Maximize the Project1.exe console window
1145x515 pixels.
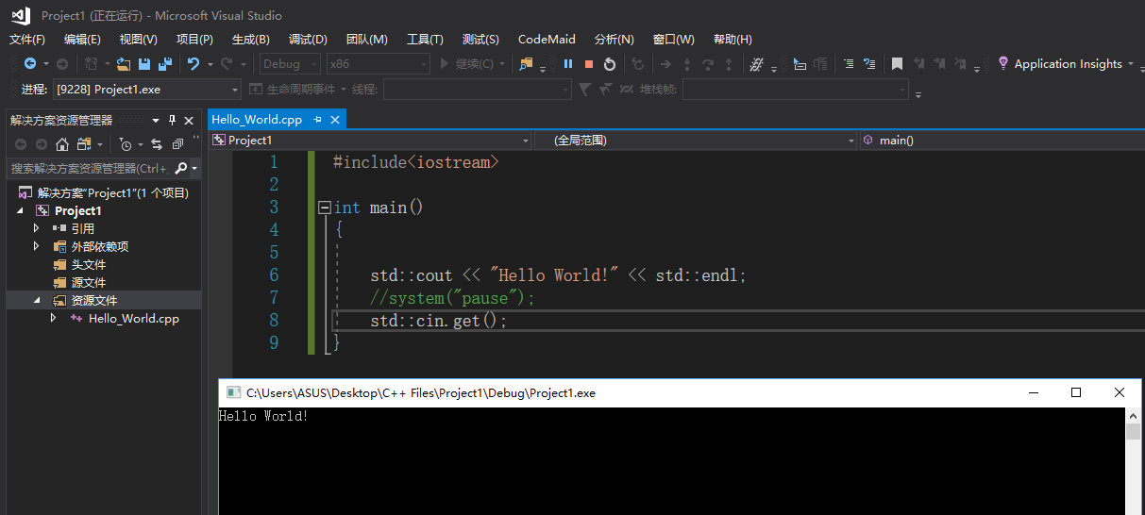pos(1075,392)
